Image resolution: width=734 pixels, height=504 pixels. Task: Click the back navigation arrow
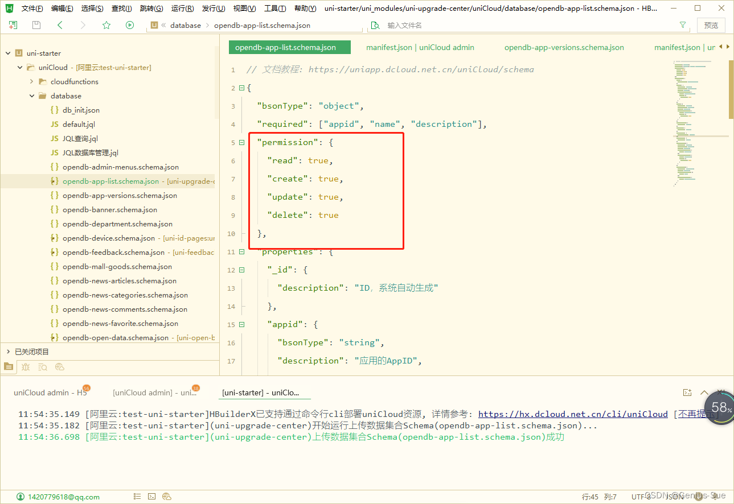point(60,25)
